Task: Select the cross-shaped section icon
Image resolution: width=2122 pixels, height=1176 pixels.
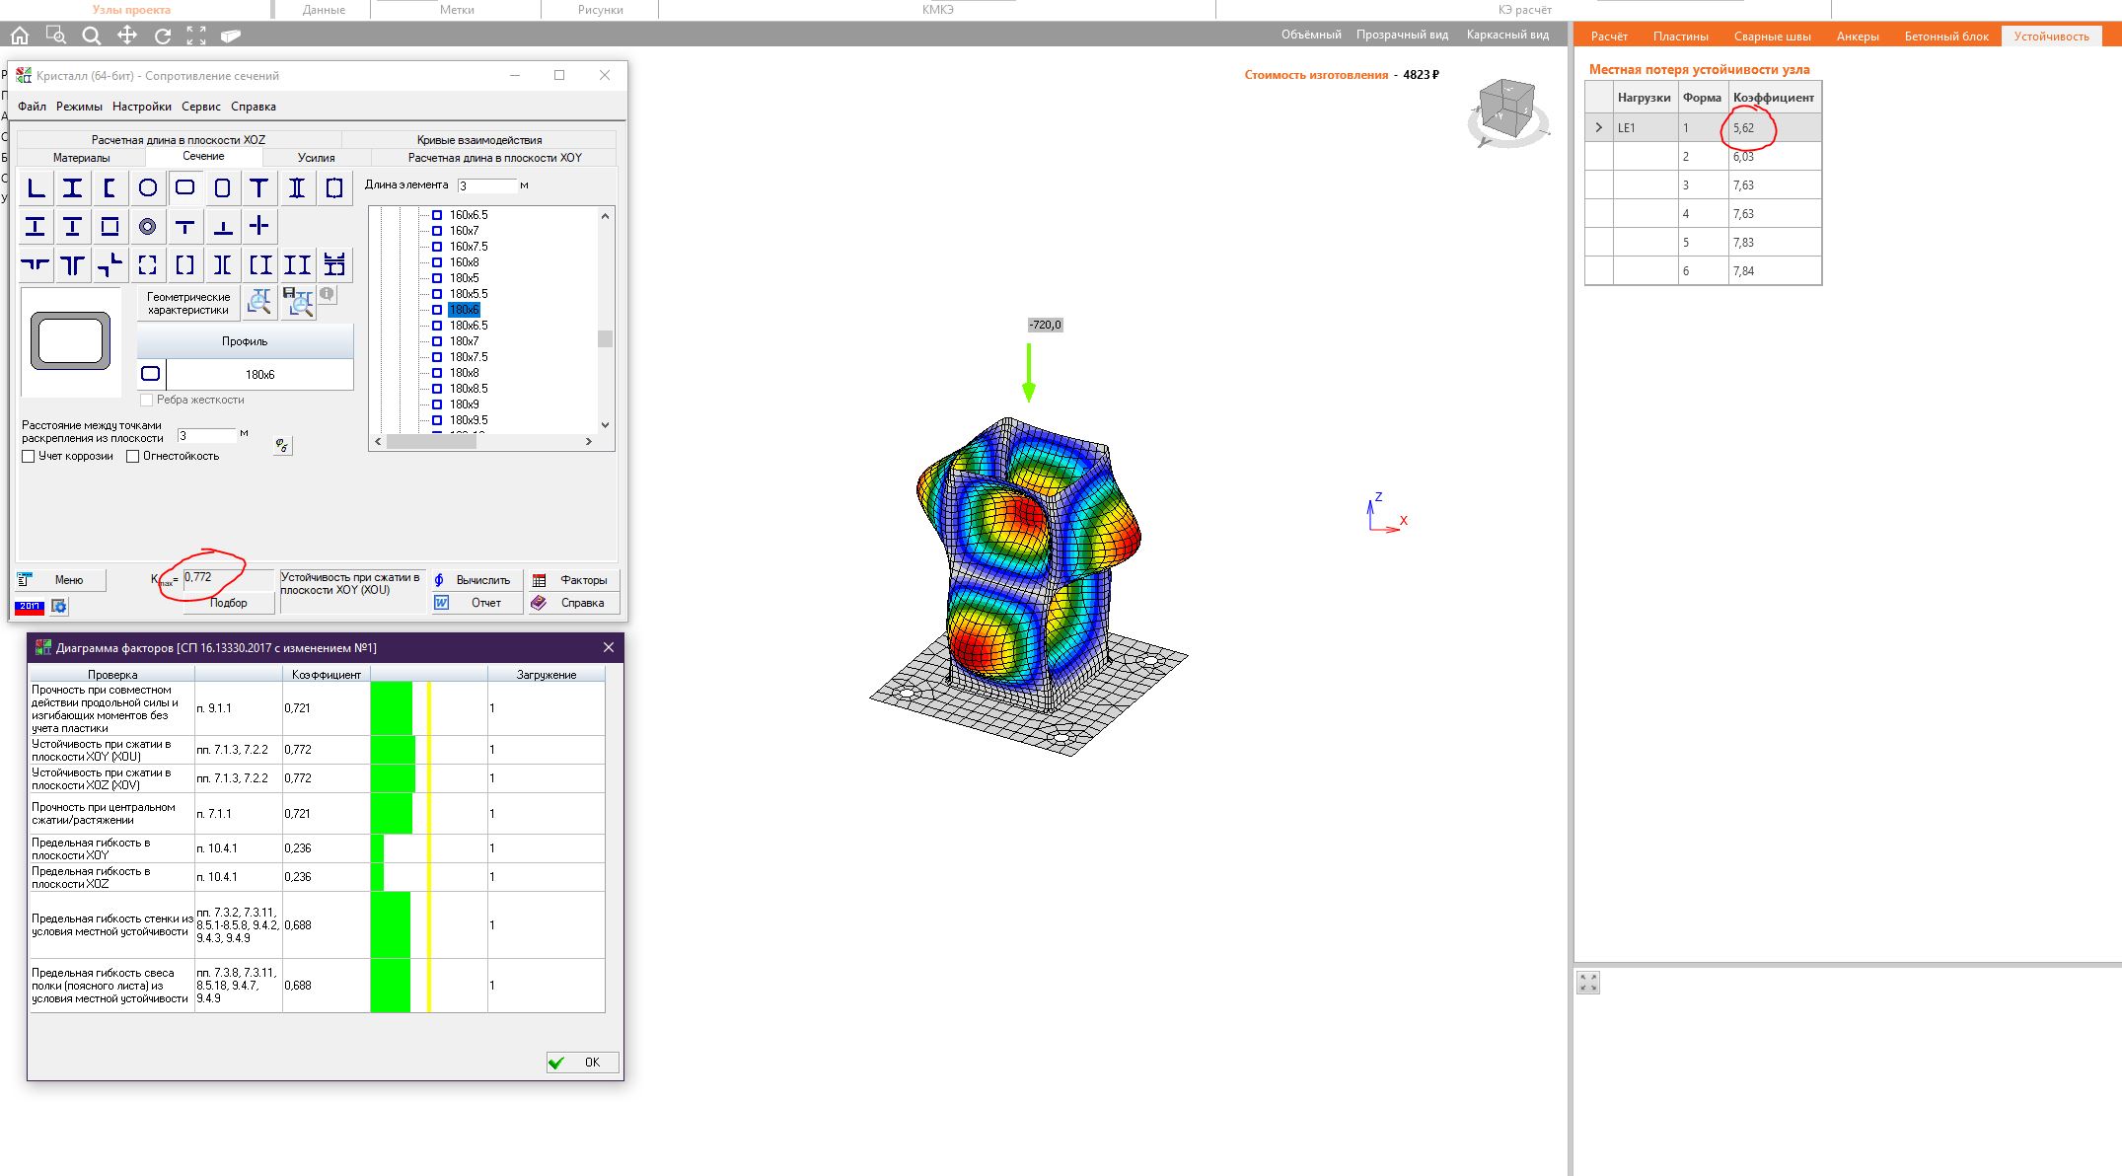Action: [x=258, y=226]
